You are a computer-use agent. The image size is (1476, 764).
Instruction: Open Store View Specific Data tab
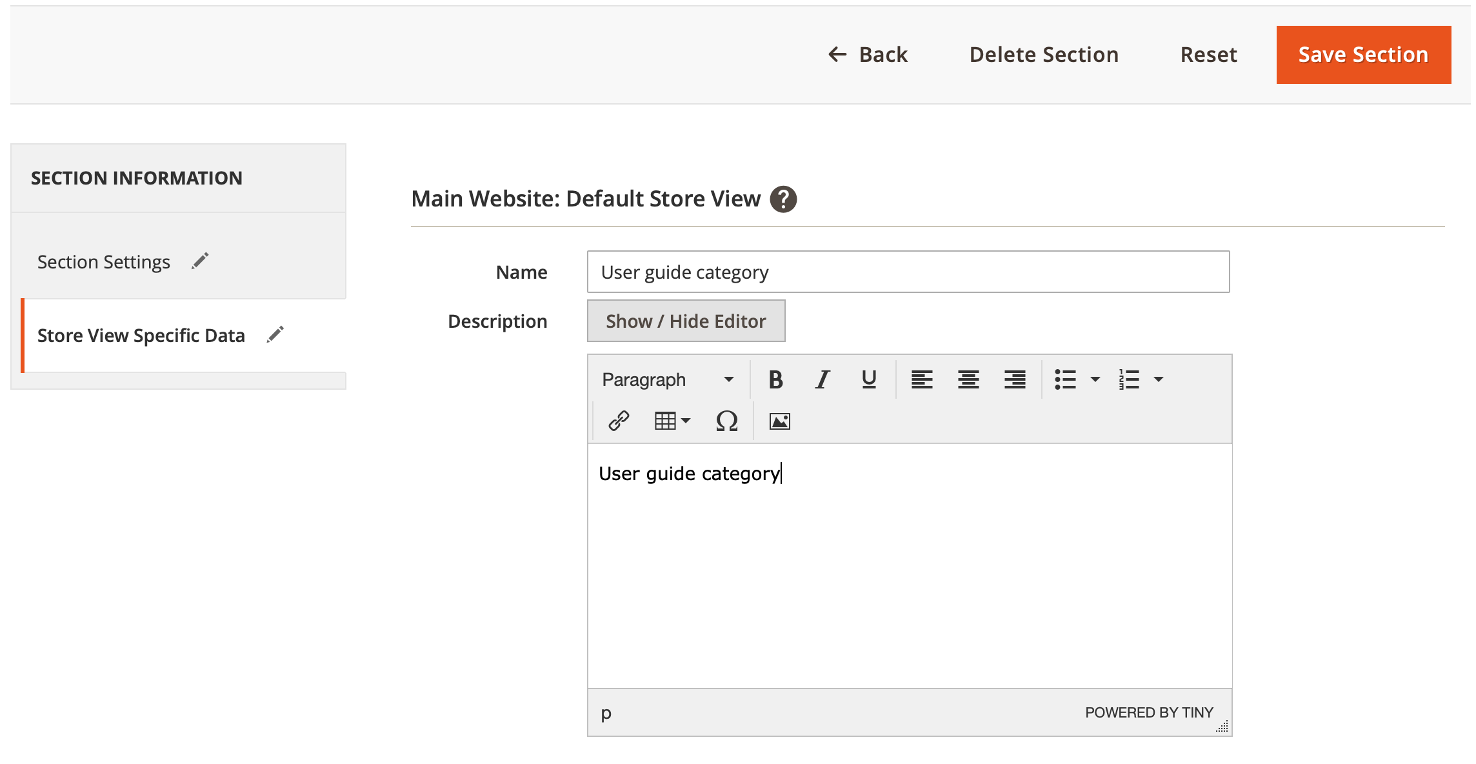(x=184, y=335)
